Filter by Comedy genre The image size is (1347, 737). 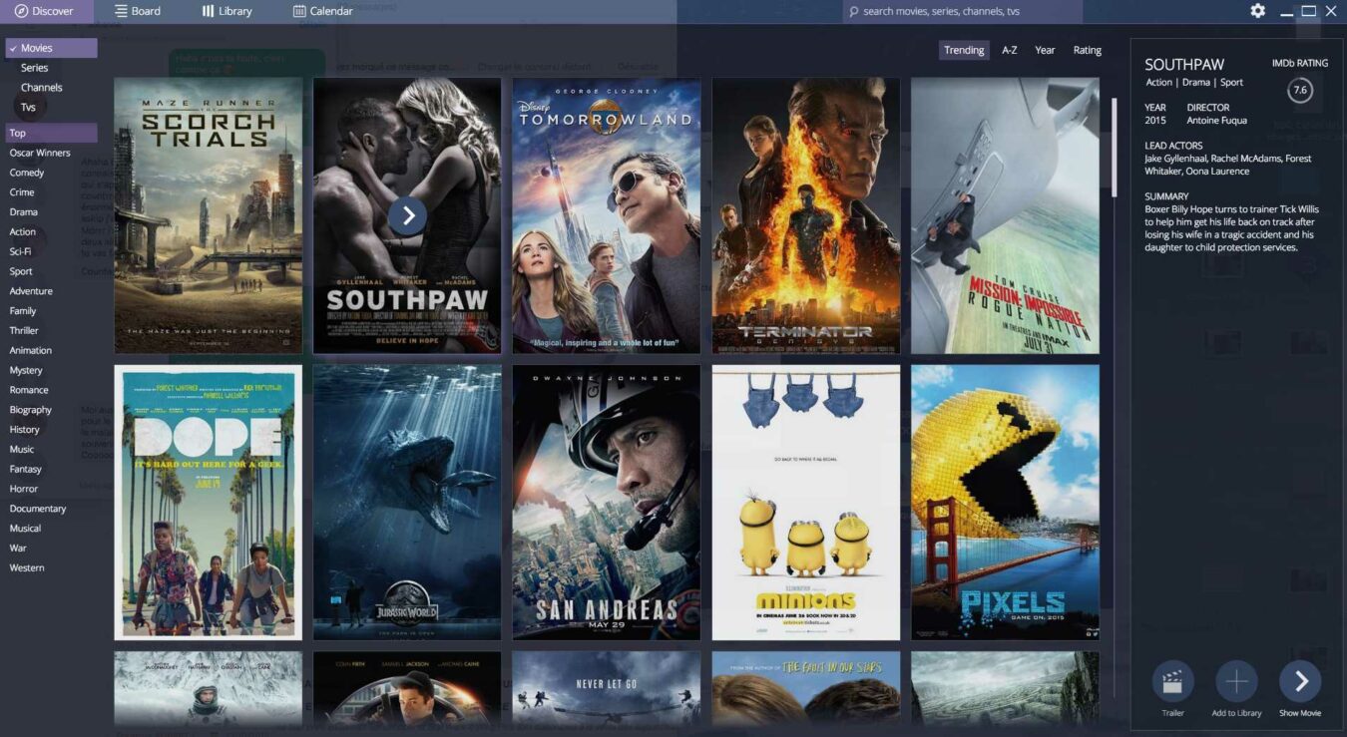(27, 173)
